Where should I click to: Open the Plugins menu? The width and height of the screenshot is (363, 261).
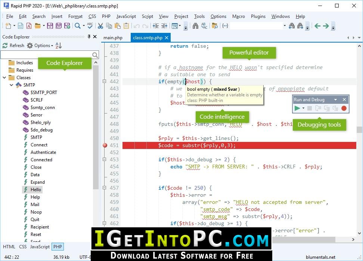(x=258, y=16)
